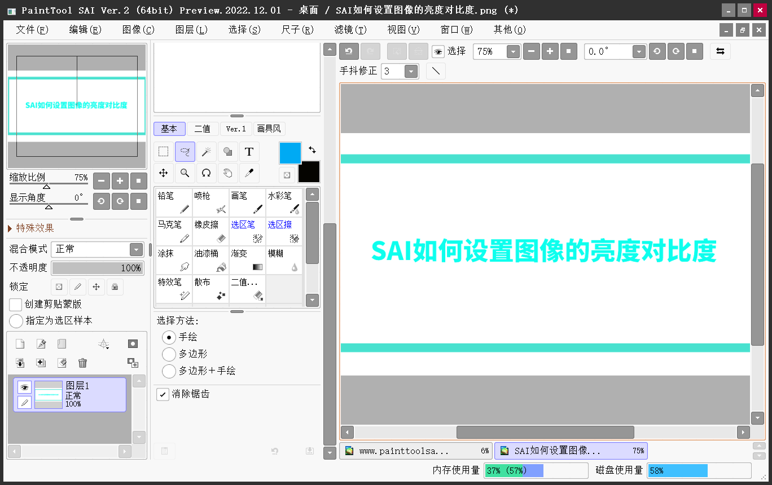Choose the 涂抹 smudge tool

[174, 261]
